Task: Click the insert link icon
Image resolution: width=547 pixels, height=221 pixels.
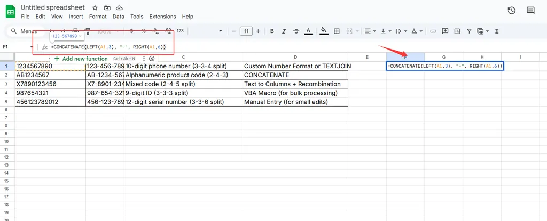Action: click(x=433, y=31)
